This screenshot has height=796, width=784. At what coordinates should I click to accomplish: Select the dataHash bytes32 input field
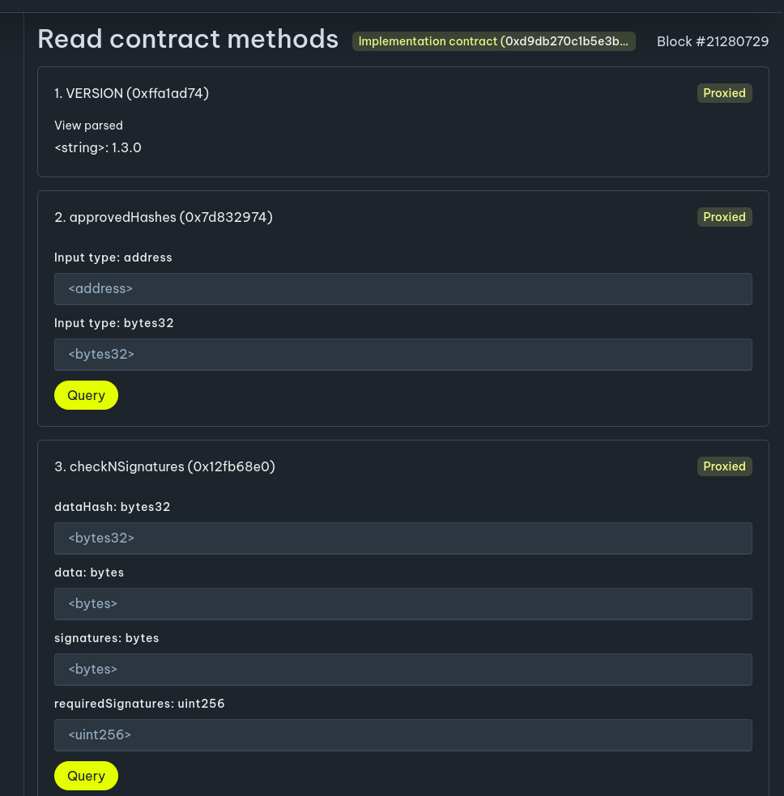click(x=403, y=538)
